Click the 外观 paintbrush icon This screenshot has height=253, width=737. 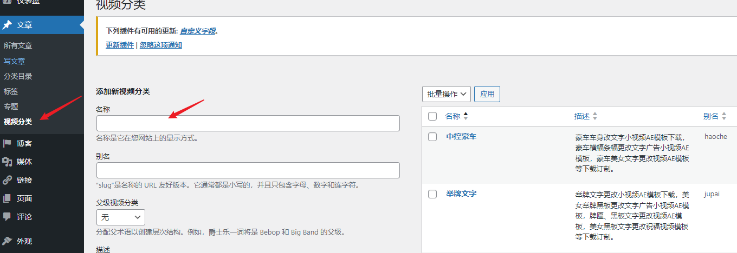7,241
